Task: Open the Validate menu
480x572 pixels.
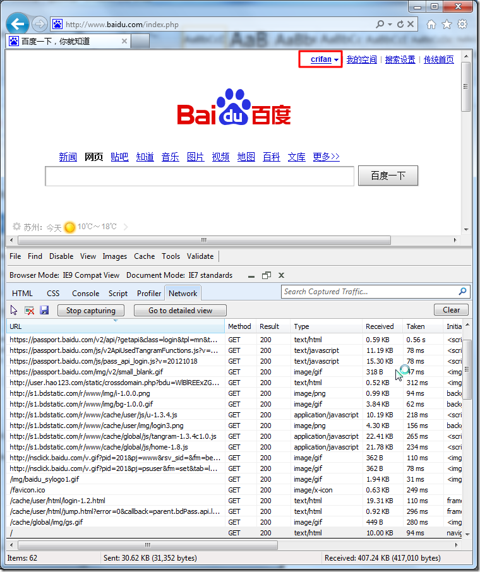Action: [x=200, y=256]
